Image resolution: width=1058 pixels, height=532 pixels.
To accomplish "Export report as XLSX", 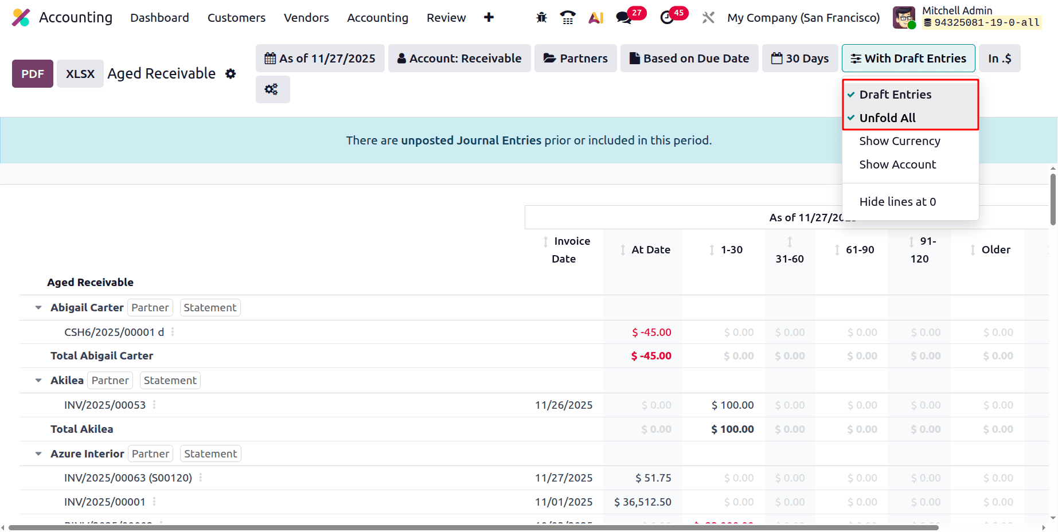I will [80, 74].
